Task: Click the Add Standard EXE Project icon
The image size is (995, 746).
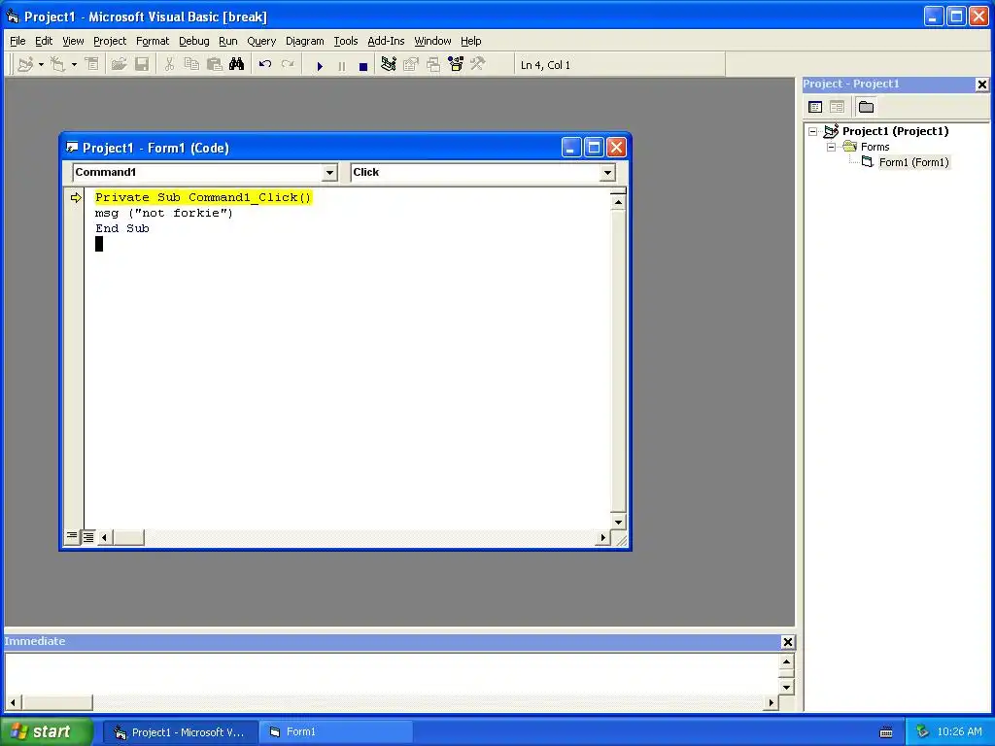Action: 25,65
